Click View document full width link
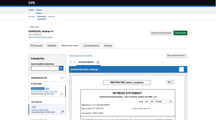 click(81, 56)
